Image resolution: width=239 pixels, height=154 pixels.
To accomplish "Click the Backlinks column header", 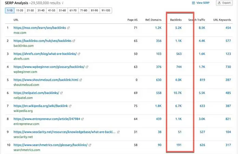I will (x=176, y=20).
